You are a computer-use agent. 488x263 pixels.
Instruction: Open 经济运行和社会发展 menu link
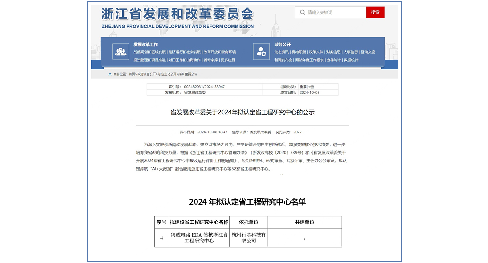point(184,52)
